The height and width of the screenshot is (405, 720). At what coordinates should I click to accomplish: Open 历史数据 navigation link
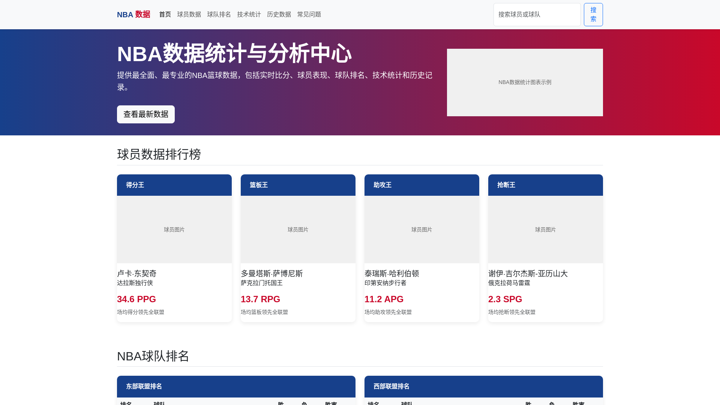(279, 15)
